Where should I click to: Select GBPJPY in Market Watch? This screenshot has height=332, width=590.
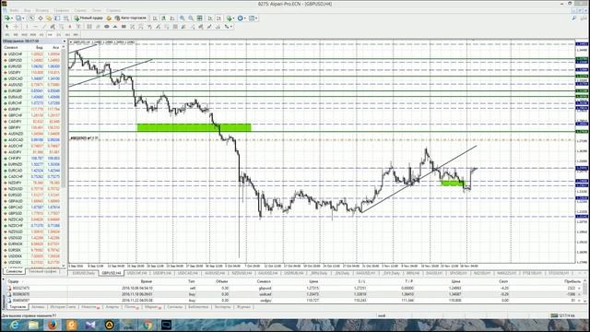tap(15, 127)
